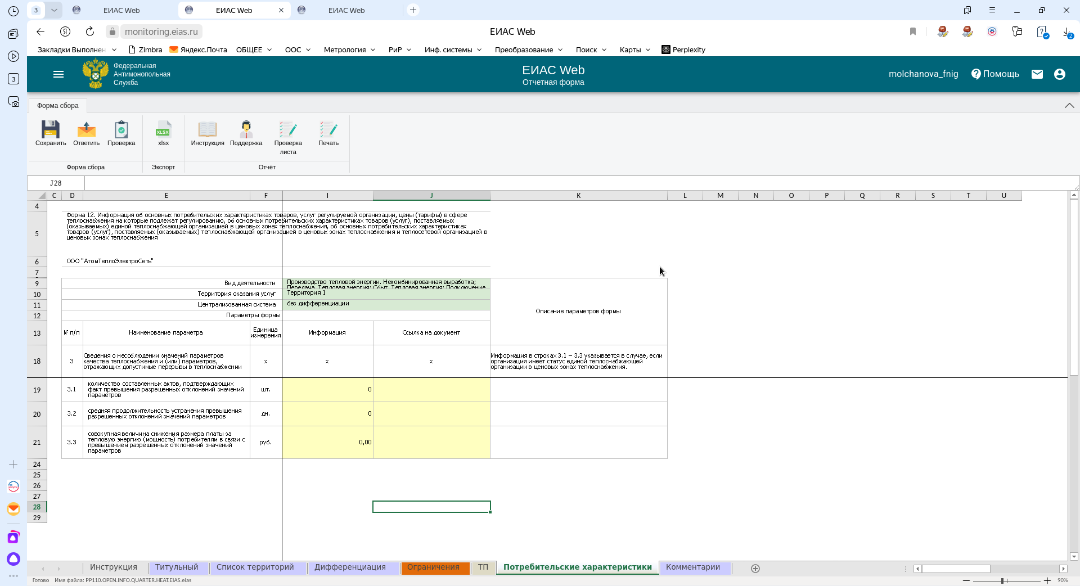This screenshot has height=586, width=1080.
Task: Export form via xlsx icon
Action: click(163, 130)
